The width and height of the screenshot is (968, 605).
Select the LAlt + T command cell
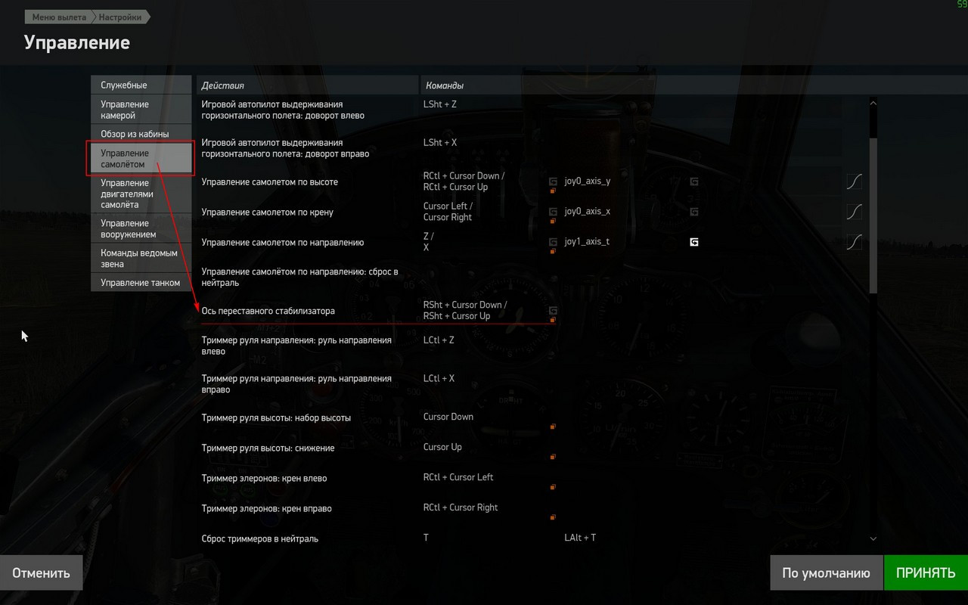(580, 538)
